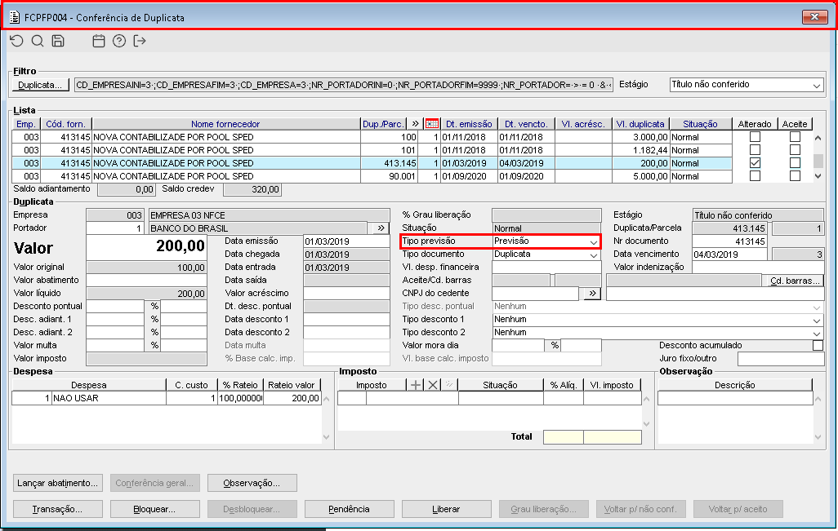Click the help question mark icon
The height and width of the screenshot is (531, 838).
click(119, 42)
